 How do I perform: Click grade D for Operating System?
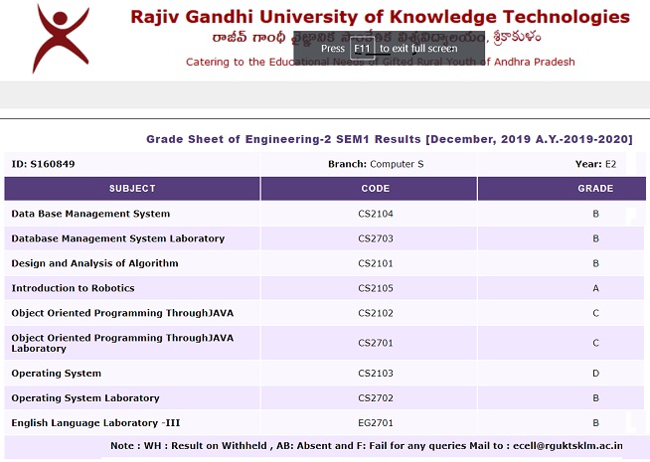coord(595,374)
